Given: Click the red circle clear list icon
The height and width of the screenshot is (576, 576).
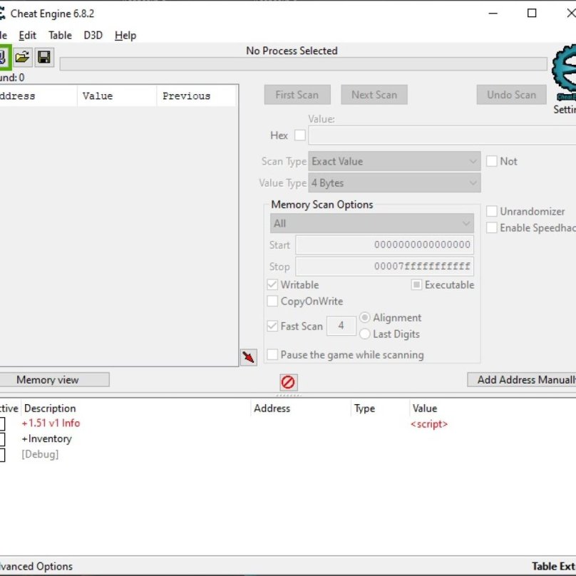Looking at the screenshot, I should click(288, 383).
